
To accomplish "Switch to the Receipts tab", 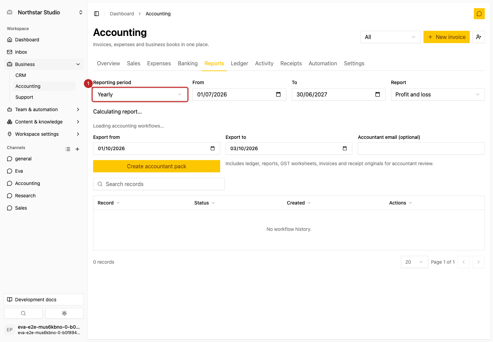I will pos(291,64).
